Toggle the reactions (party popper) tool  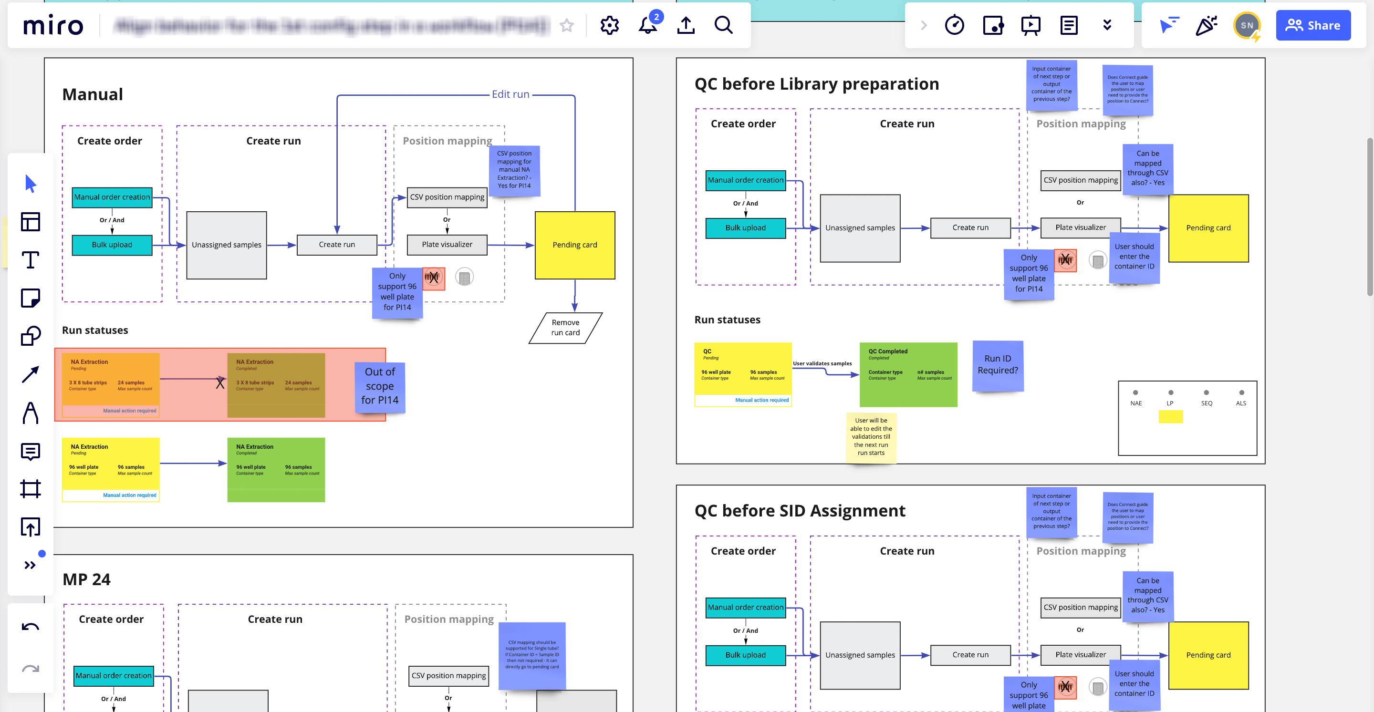[x=1207, y=25]
